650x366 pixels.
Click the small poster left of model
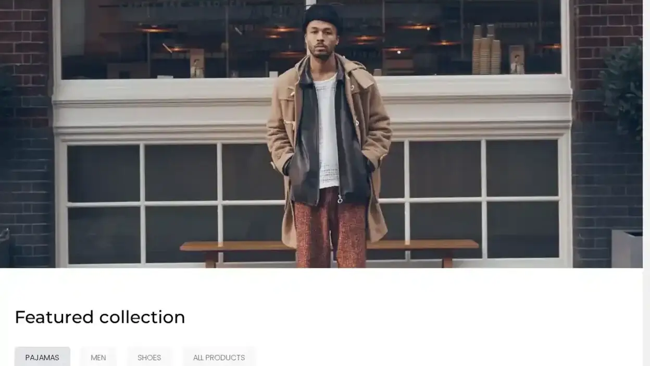(197, 63)
